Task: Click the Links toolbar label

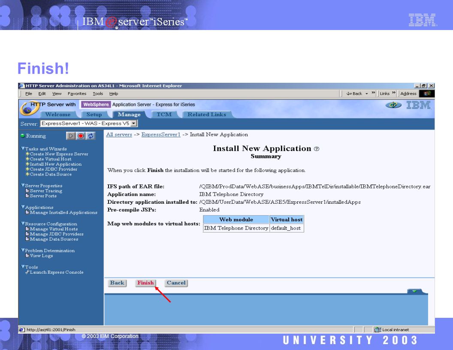Action: click(384, 94)
